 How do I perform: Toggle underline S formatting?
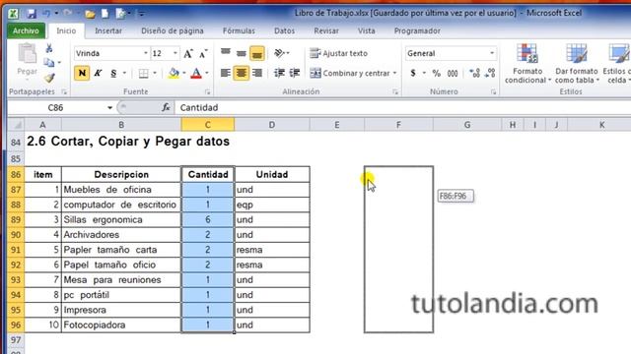pos(113,73)
